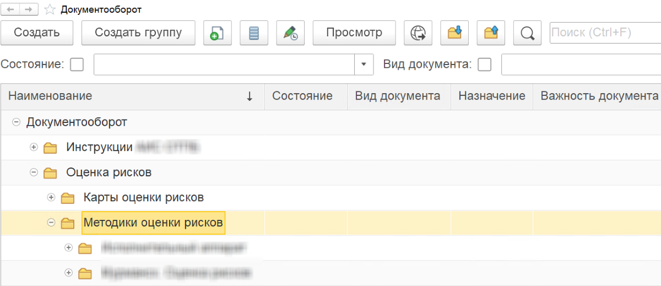
Task: Click the Создать группу button
Action: (138, 33)
